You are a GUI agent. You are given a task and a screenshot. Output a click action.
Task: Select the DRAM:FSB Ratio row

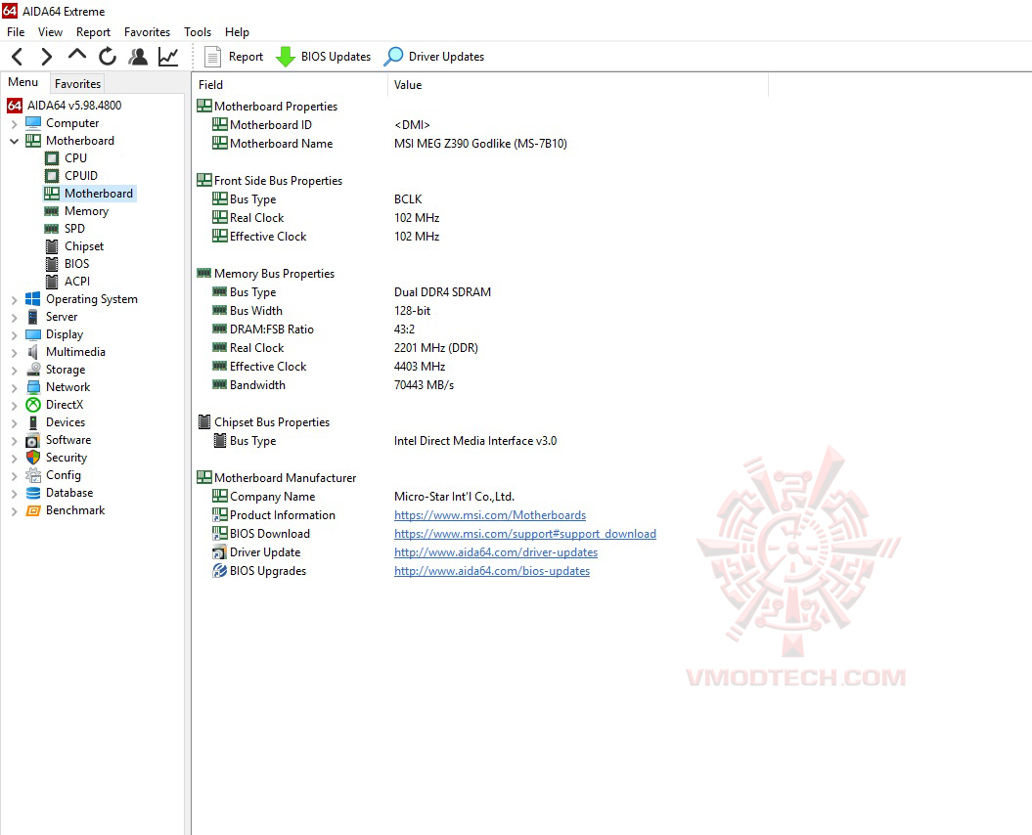(313, 329)
